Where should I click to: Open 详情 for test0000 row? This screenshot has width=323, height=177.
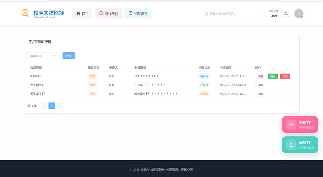pyautogui.click(x=260, y=76)
